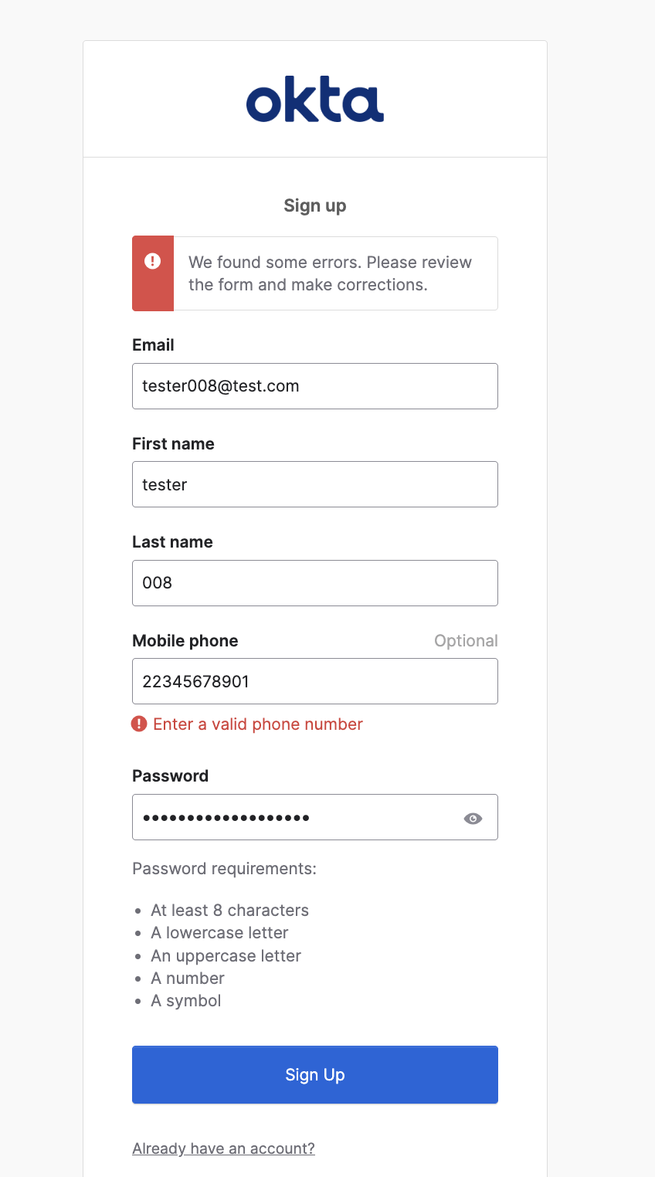The height and width of the screenshot is (1177, 655).
Task: Click the 'Optional' label near Mobile phone
Action: pyautogui.click(x=466, y=640)
